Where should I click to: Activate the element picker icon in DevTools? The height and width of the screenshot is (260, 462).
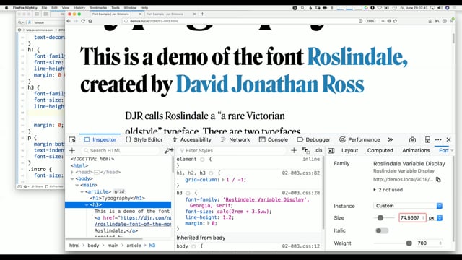point(72,139)
